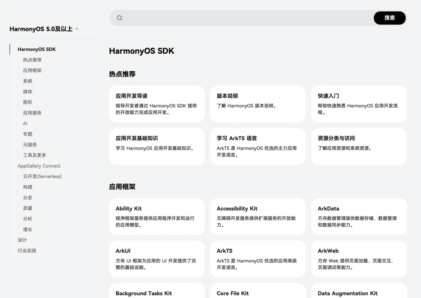Viewport: 421px width, 298px height.
Task: Open 热点推荐 in the sidebar
Action: (x=32, y=60)
